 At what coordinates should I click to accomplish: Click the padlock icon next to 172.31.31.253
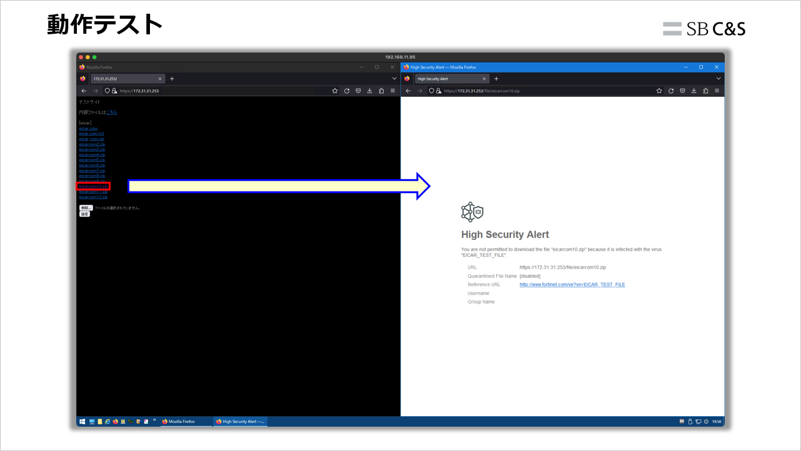click(114, 90)
